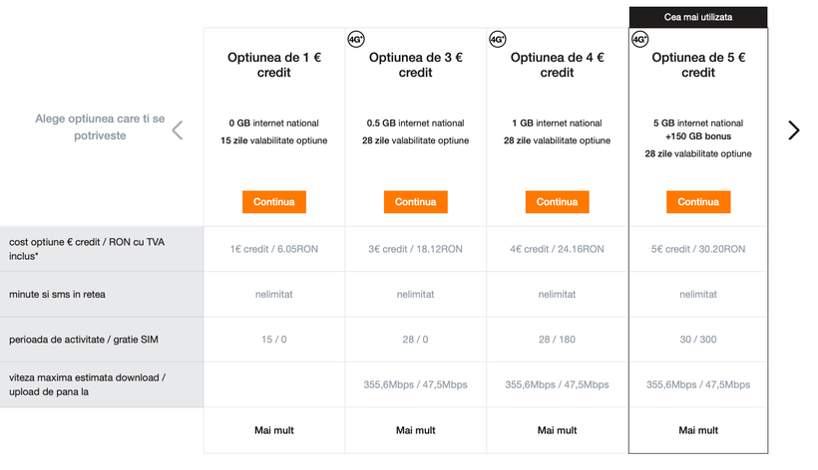
Task: Select the Optiunea de 4 € credit heading
Action: click(557, 65)
